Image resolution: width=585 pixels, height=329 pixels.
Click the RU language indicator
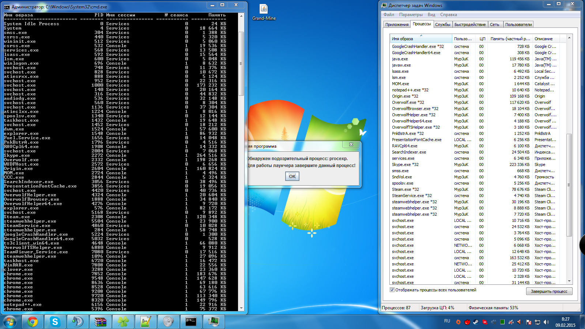(447, 321)
